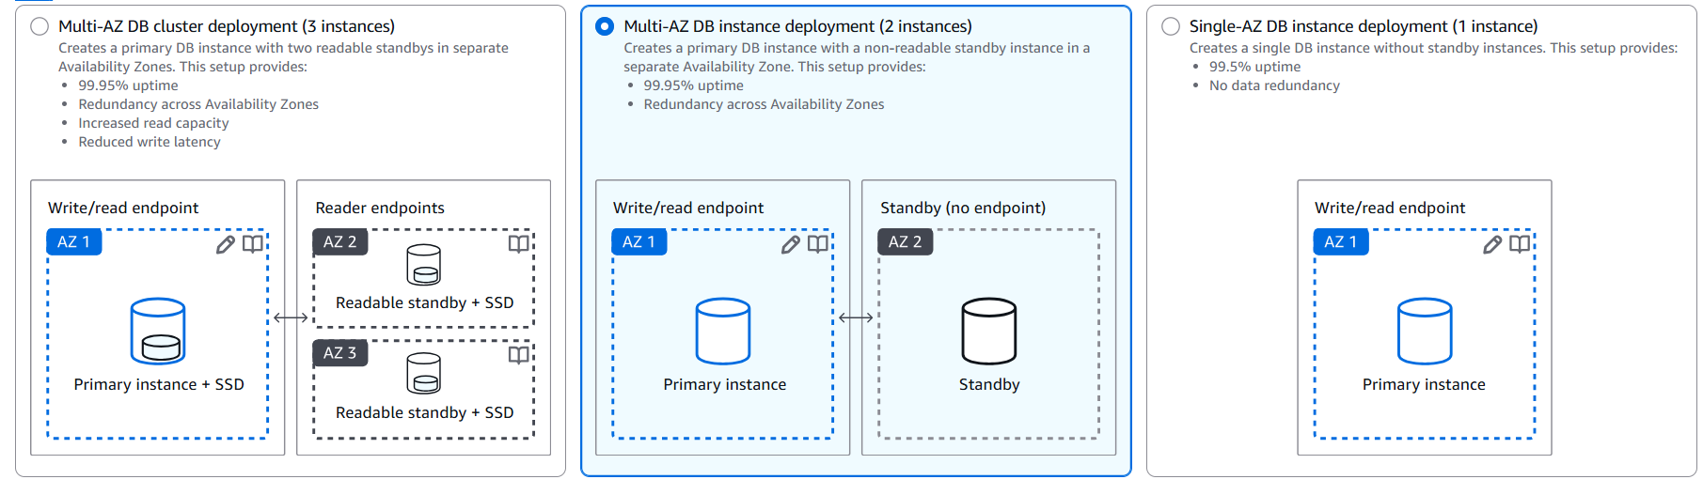Screen dimensions: 1703x495
Task: Click blue Primary instance cylinder in Multi-AZ instance
Action: click(723, 331)
